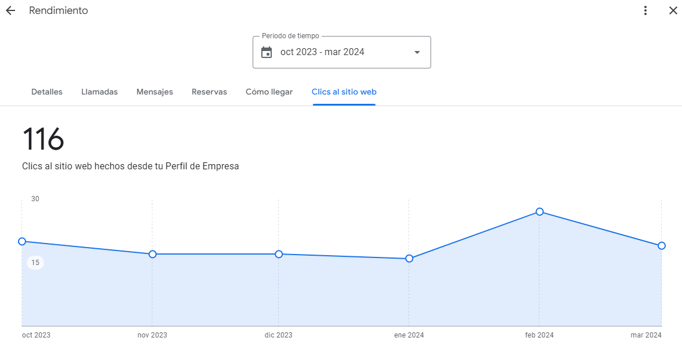The image size is (682, 352).
Task: Click the nov 2023 data point on chart
Action: 152,254
